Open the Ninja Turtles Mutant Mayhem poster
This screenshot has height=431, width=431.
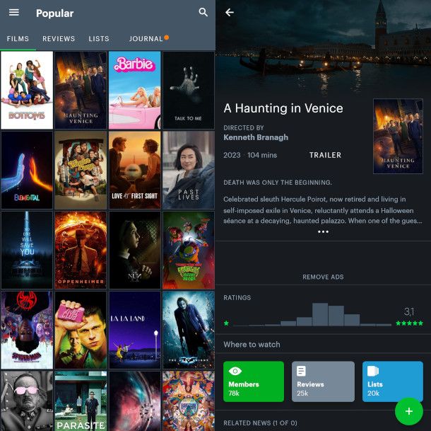coord(189,250)
